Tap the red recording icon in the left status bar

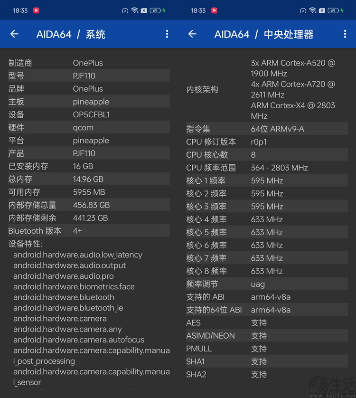click(x=36, y=10)
